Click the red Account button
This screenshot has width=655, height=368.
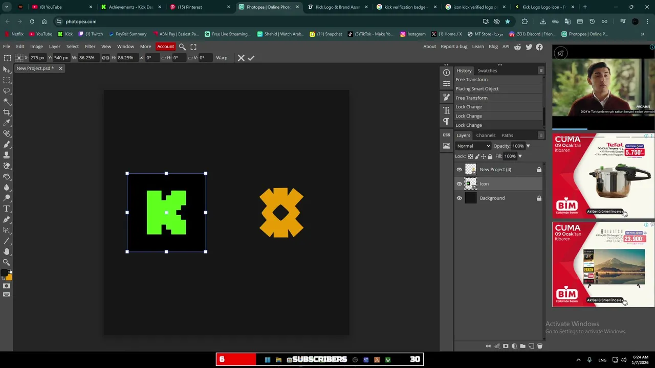(x=165, y=47)
